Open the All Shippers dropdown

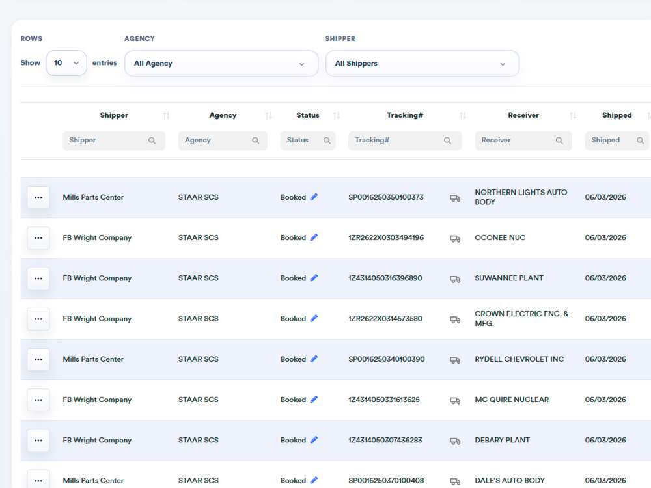422,64
